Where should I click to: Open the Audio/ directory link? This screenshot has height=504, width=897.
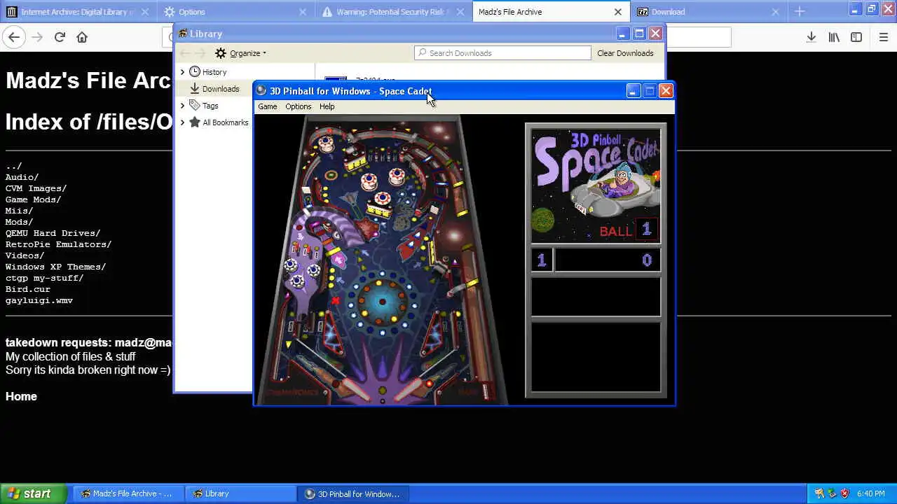tap(22, 177)
